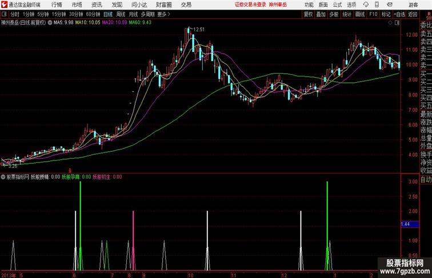Click the 自动 auto-scale button

click(x=426, y=180)
